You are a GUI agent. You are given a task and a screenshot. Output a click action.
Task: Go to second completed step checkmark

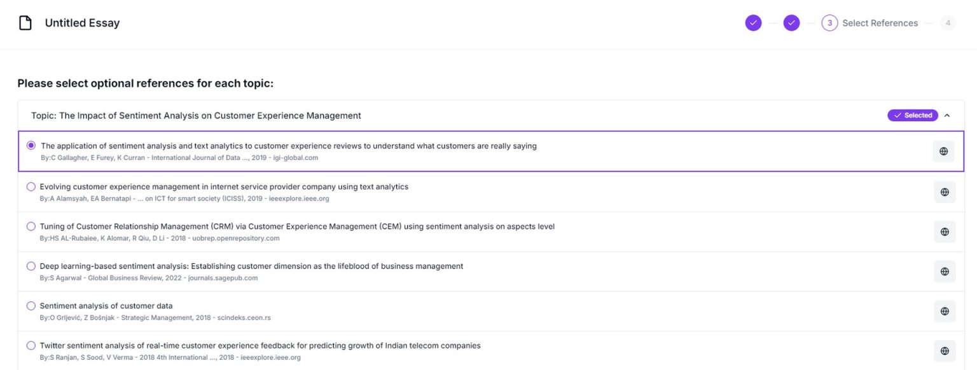(x=791, y=23)
